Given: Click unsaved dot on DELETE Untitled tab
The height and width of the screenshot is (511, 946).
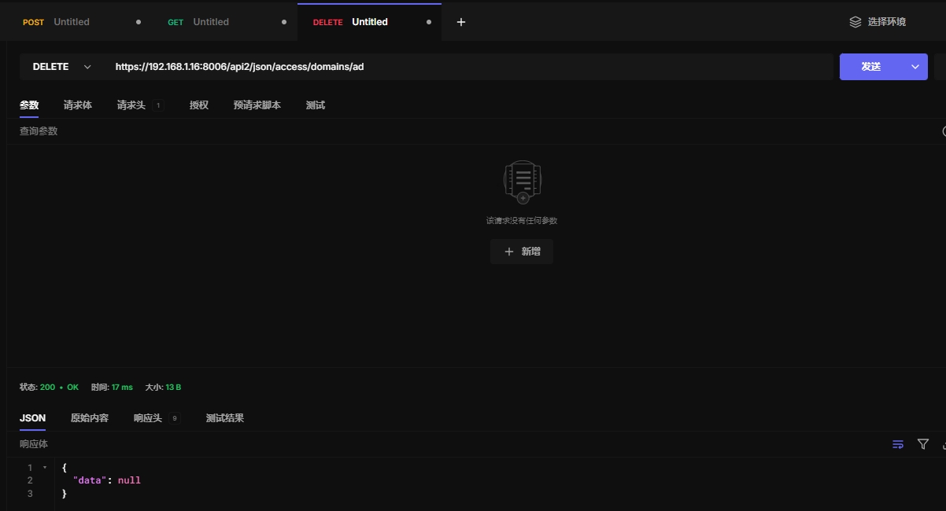Looking at the screenshot, I should tap(429, 22).
